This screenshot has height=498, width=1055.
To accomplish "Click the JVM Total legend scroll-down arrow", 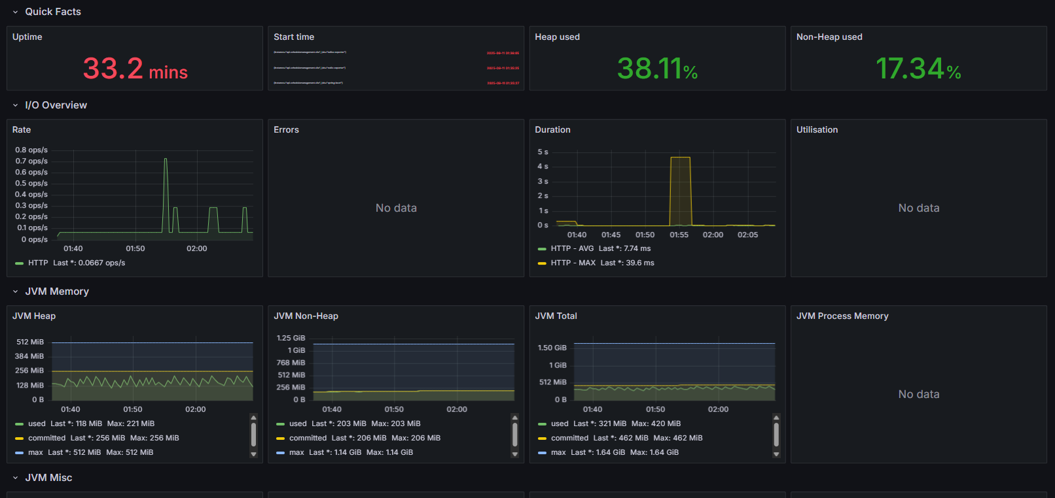I will click(776, 454).
